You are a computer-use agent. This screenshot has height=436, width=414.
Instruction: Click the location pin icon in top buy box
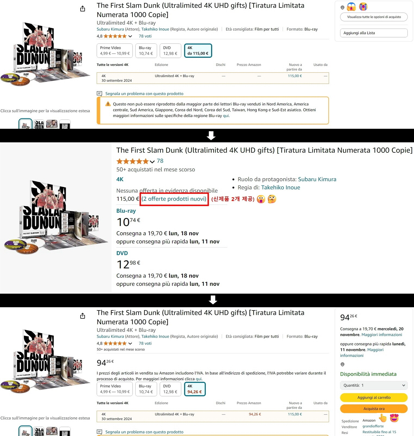click(x=343, y=8)
